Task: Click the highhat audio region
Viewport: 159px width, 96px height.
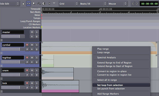Action: pos(47,61)
